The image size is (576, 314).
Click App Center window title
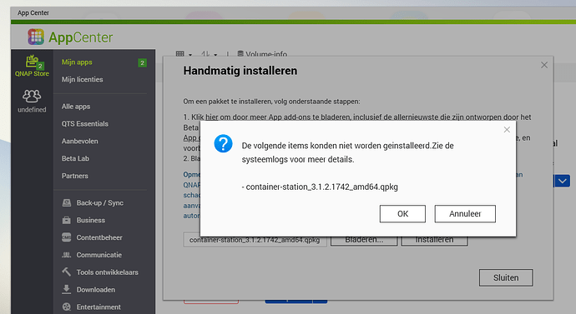[x=33, y=12]
